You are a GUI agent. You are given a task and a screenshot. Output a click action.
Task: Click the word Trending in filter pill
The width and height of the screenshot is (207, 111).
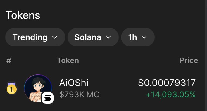point(30,37)
